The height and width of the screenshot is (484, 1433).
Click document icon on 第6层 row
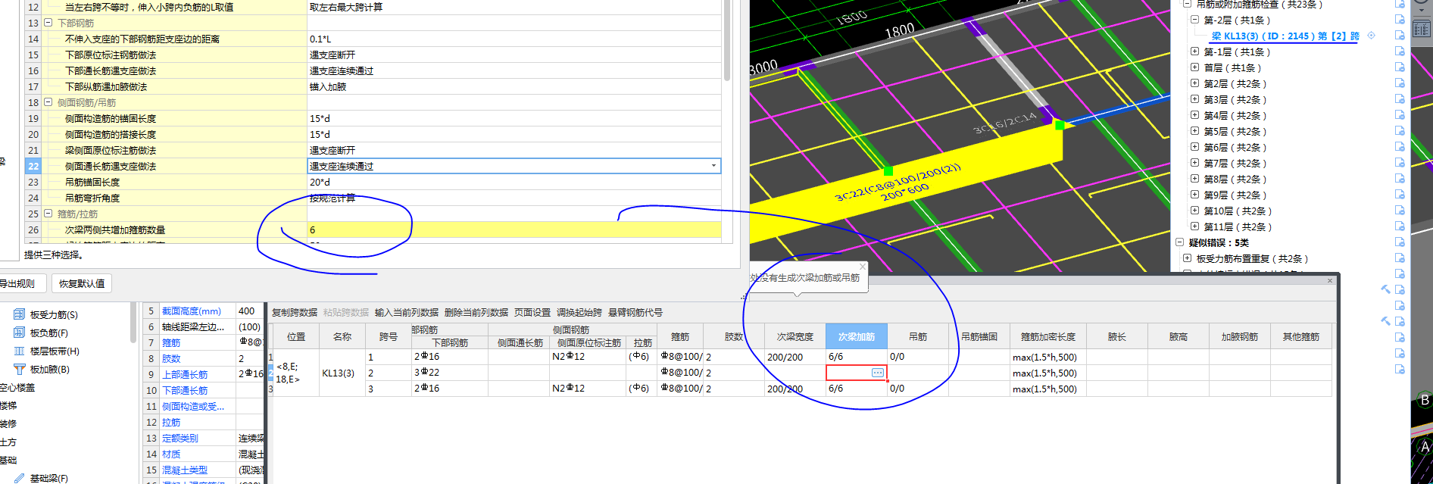[1400, 147]
